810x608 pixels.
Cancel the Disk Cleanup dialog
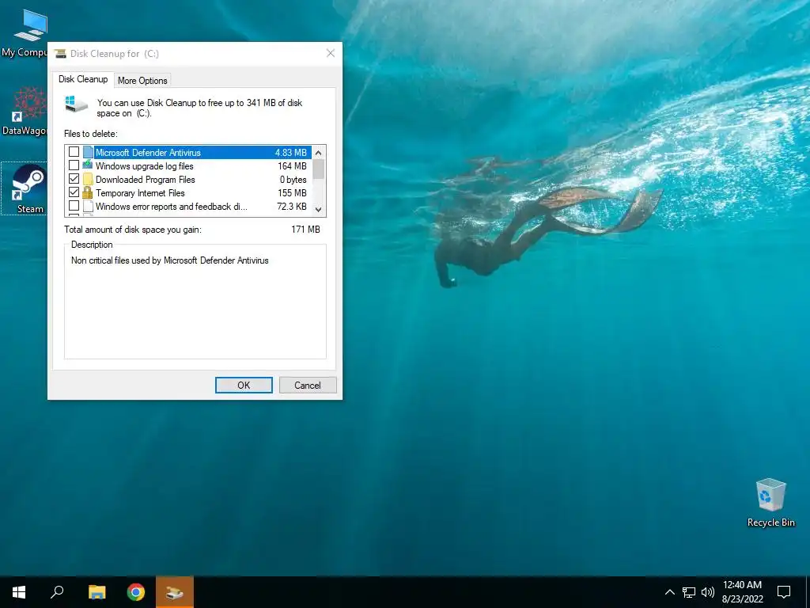[x=308, y=386]
